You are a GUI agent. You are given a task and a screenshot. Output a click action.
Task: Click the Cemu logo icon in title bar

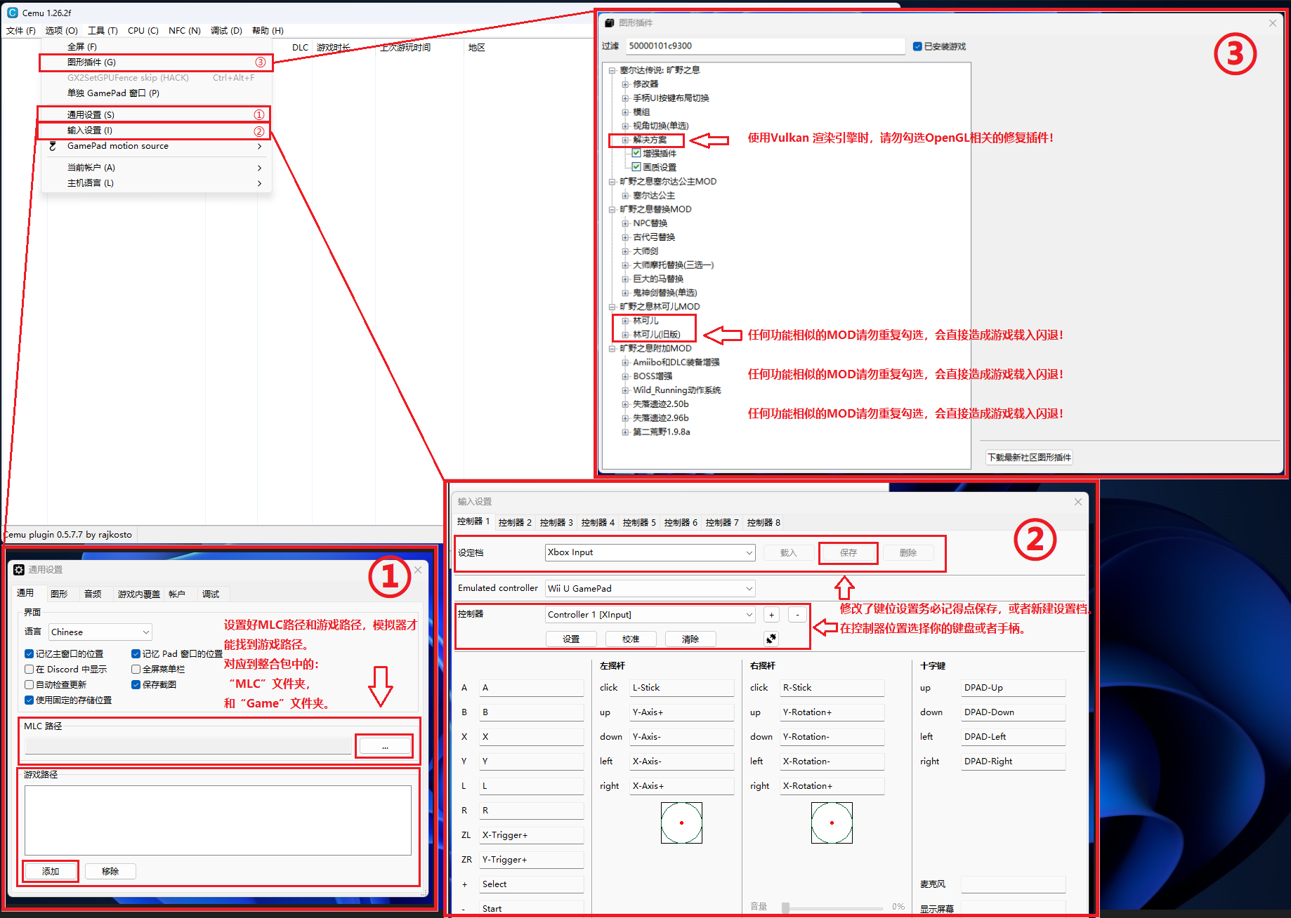coord(12,13)
